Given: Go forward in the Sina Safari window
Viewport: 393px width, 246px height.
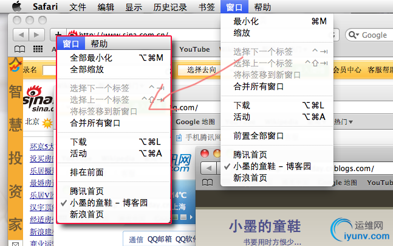Looking at the screenshot, I should 37,35.
